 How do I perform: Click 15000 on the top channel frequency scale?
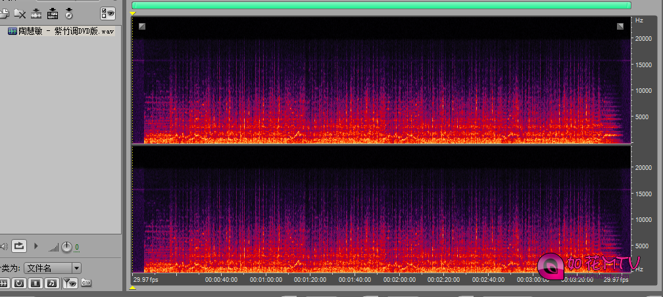(643, 65)
